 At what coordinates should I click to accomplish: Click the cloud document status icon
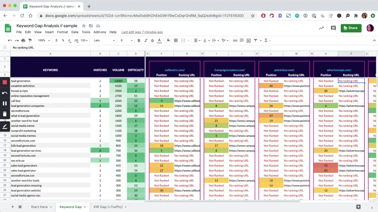[98, 26]
